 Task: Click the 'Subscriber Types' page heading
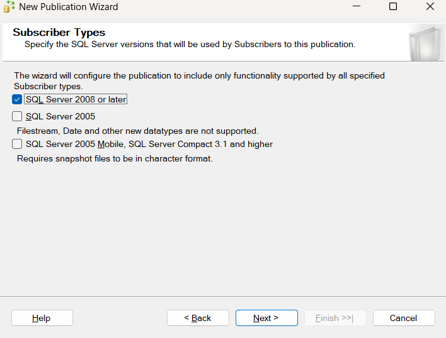(x=59, y=33)
